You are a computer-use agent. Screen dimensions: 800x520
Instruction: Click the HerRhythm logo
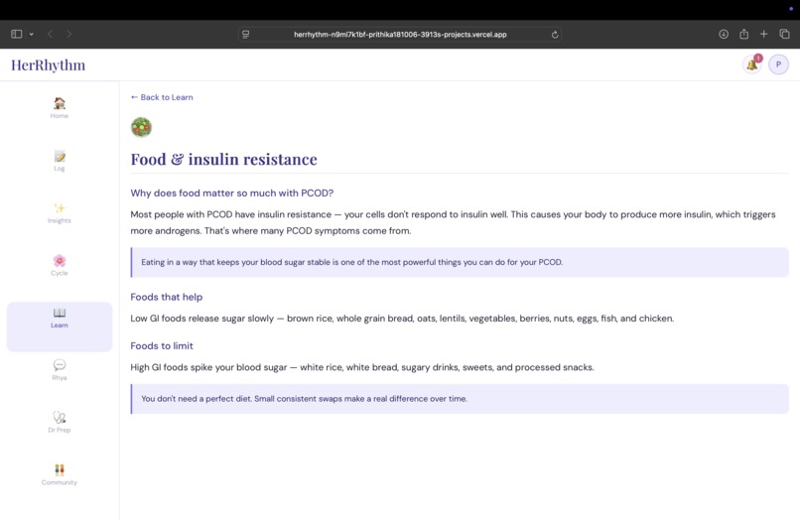(x=49, y=65)
